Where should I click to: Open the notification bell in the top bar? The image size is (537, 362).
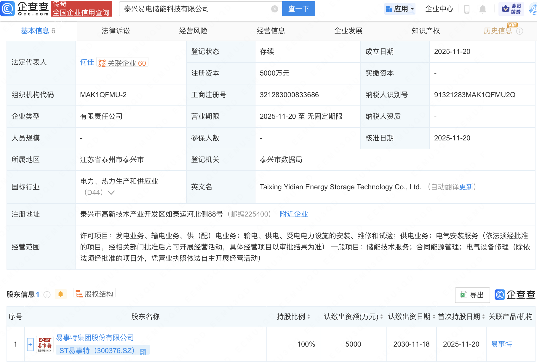coord(482,9)
